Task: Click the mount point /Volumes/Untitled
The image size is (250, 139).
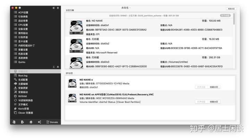Action: [178, 62]
